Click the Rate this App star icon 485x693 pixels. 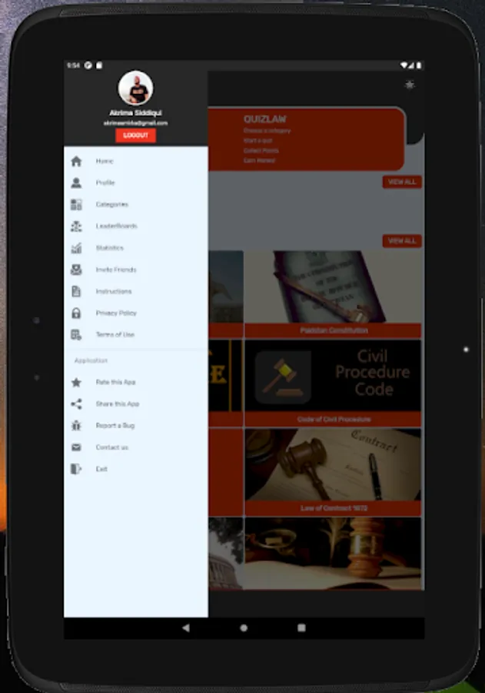pos(76,382)
